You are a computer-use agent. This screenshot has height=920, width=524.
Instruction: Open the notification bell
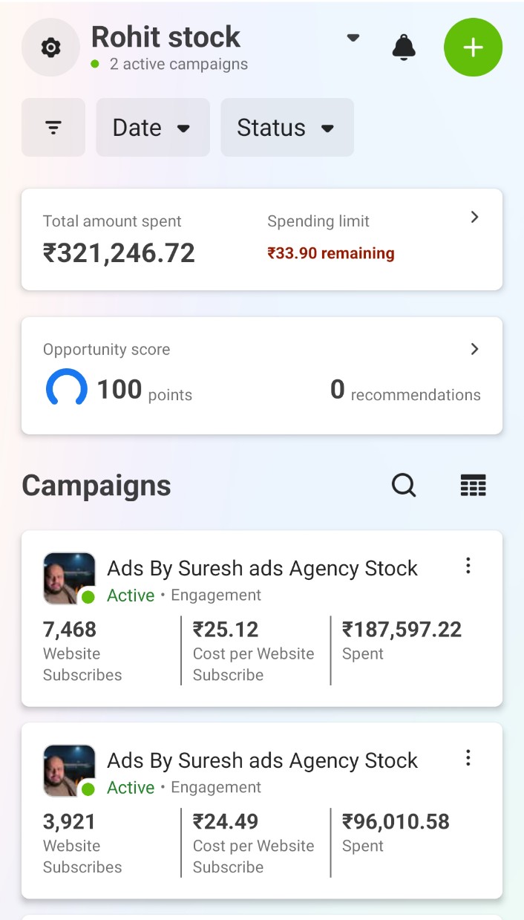(404, 47)
